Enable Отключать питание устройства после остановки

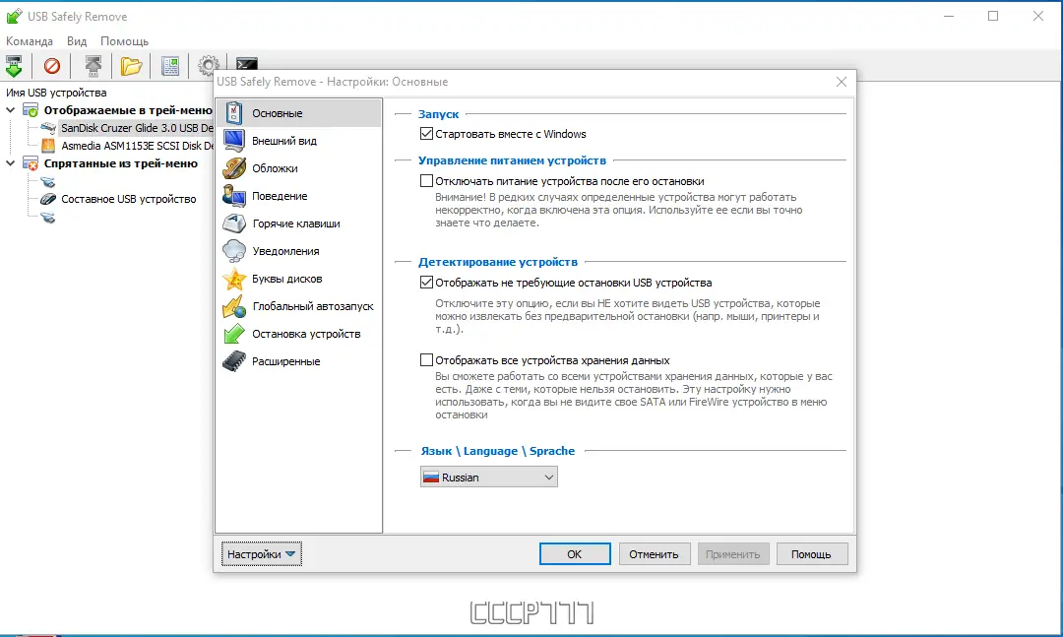click(x=426, y=181)
